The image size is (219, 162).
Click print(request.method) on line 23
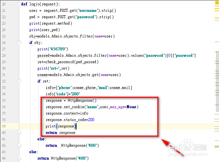coord(50,23)
